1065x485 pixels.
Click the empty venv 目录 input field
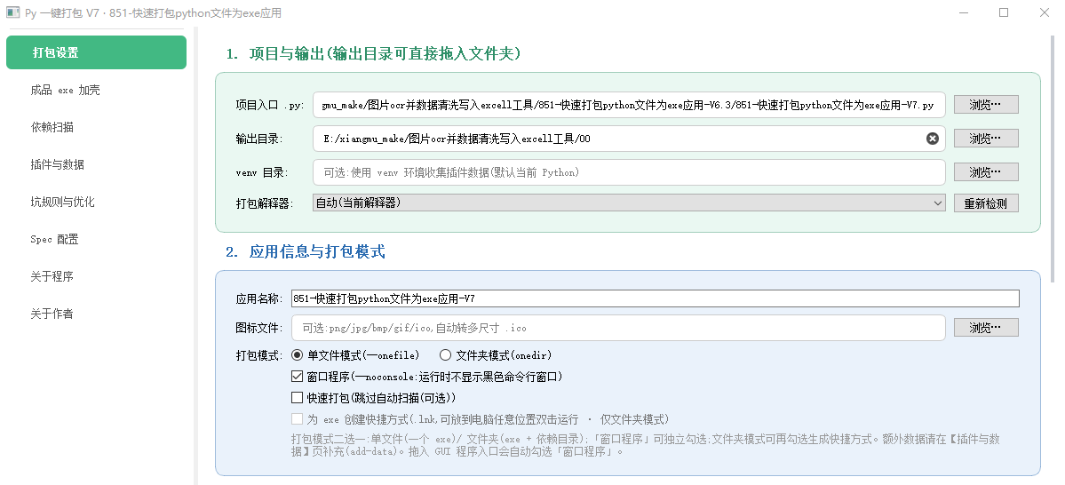coord(629,171)
